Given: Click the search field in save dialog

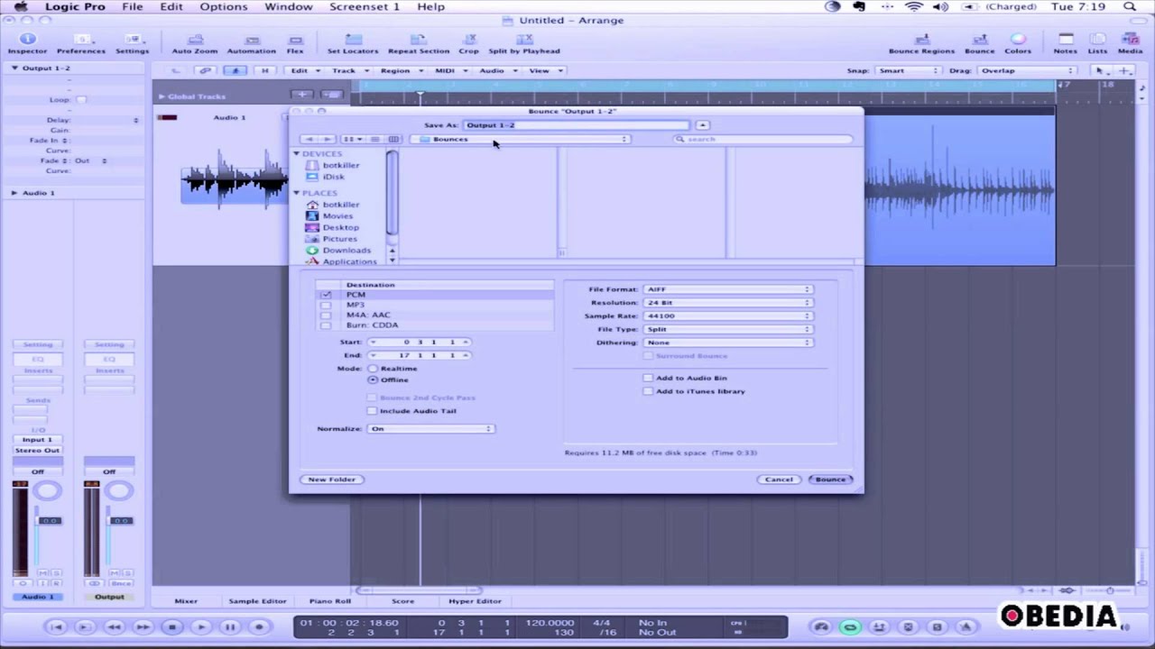Looking at the screenshot, I should click(763, 139).
